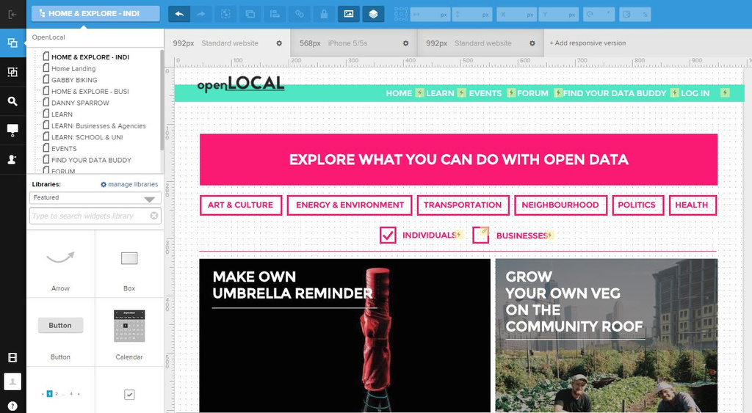Click the lightning interaction marker after LOG IN
The image size is (752, 413).
pos(725,92)
